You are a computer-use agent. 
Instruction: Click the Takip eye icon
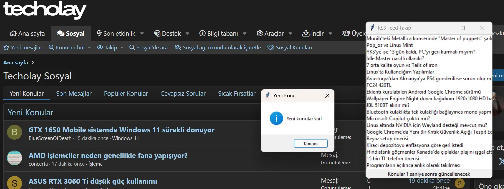pyautogui.click(x=100, y=47)
